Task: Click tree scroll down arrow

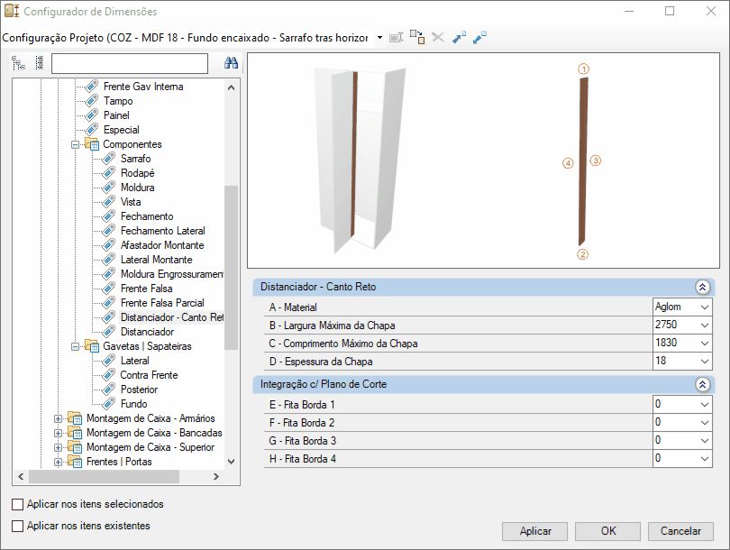Action: tap(231, 462)
